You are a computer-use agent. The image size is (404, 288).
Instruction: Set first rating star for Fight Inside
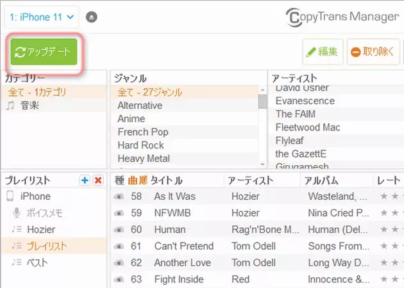click(x=384, y=279)
